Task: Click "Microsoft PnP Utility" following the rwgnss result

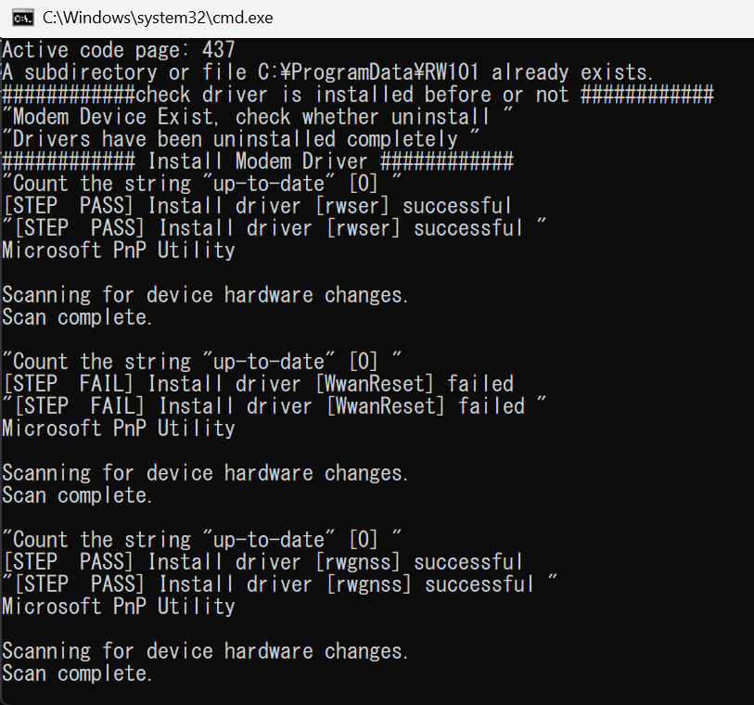Action: point(119,606)
